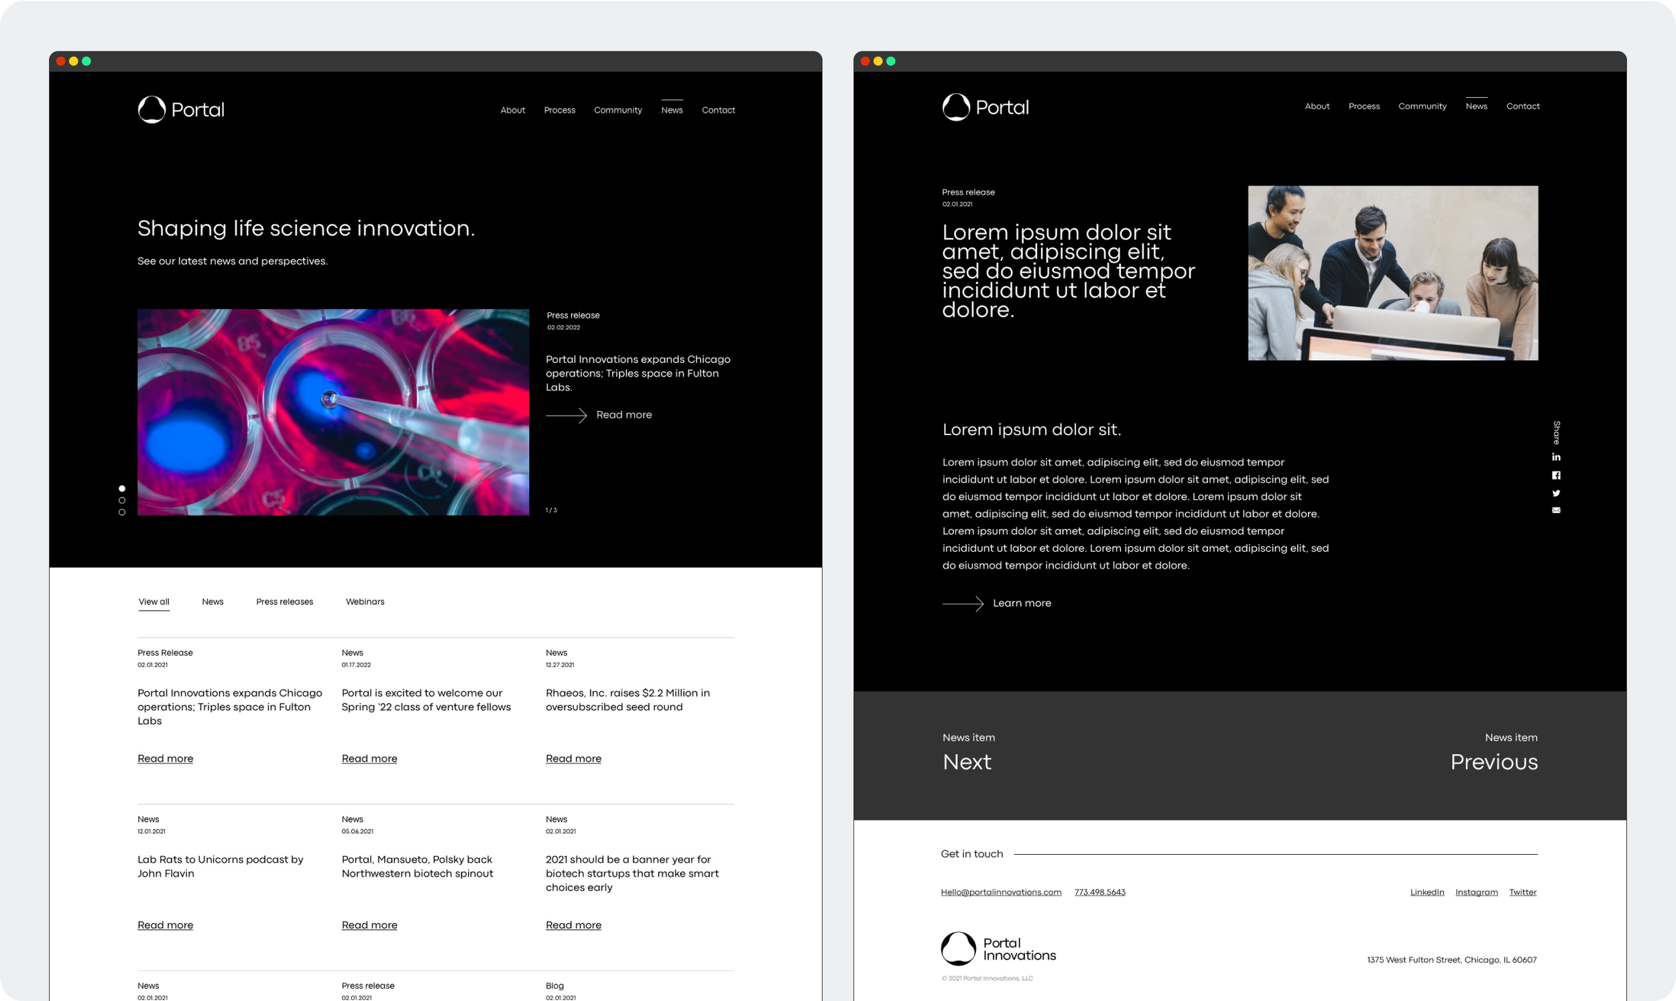Viewport: 1676px width, 1001px height.
Task: Click the LinkedIn share icon
Action: (x=1556, y=457)
